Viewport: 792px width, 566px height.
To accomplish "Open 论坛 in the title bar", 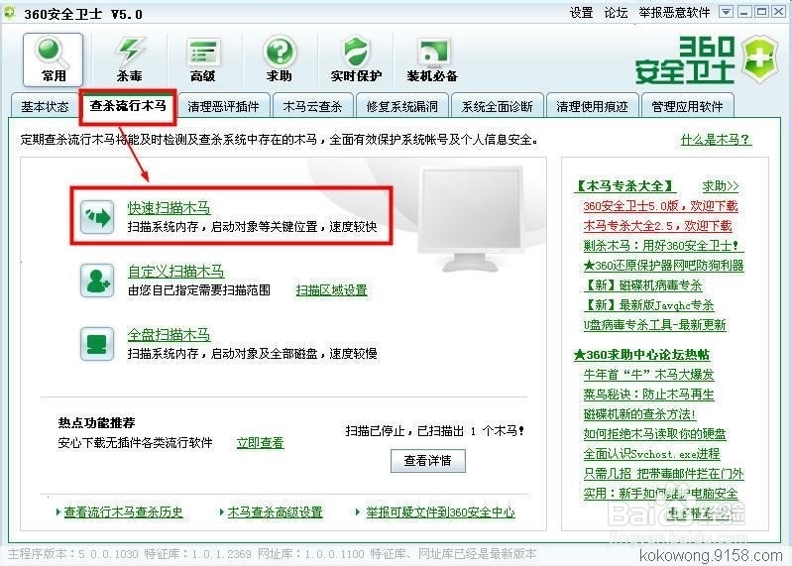I will pyautogui.click(x=616, y=12).
